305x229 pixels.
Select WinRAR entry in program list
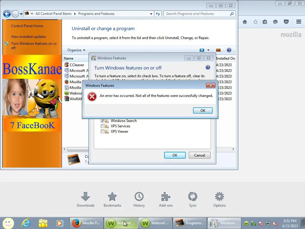(x=73, y=99)
